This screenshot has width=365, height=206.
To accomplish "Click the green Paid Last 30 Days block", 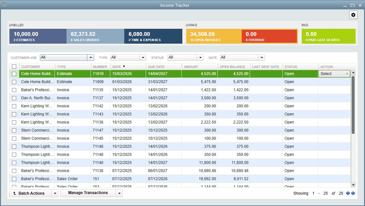I will click(328, 36).
